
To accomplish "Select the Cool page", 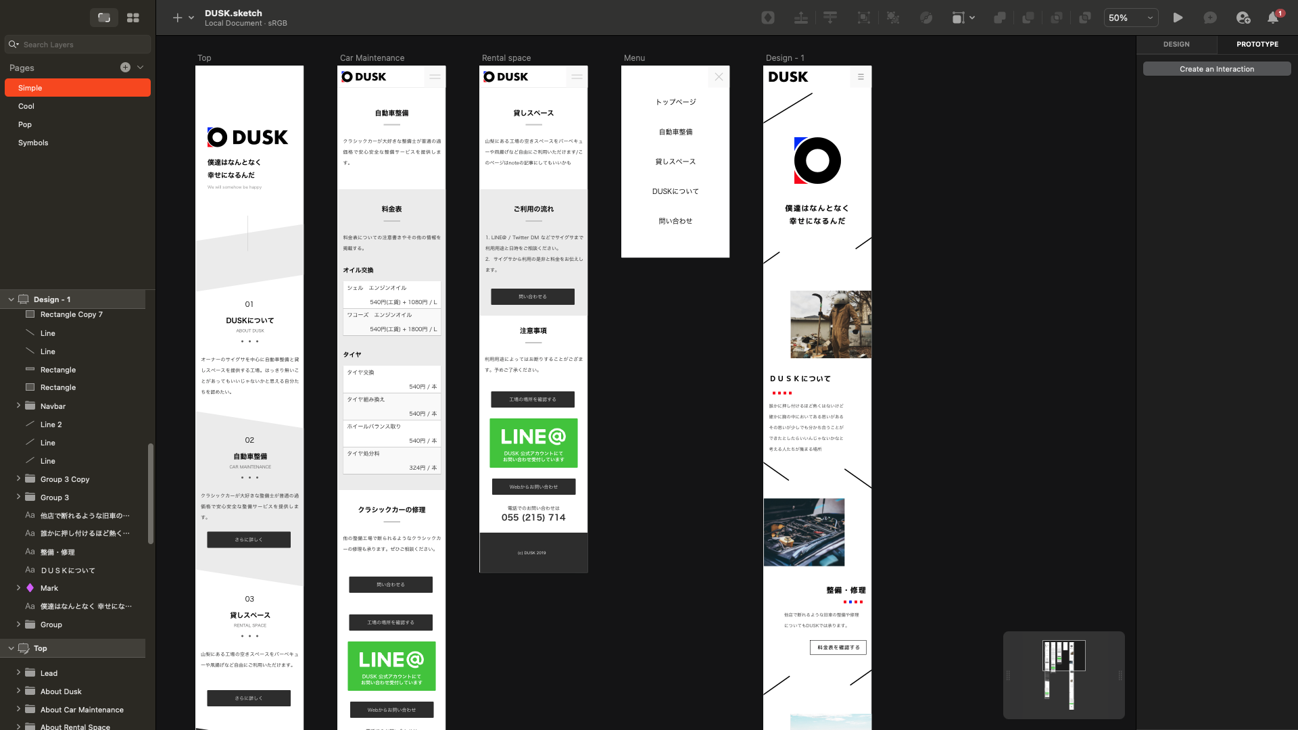I will 26,106.
